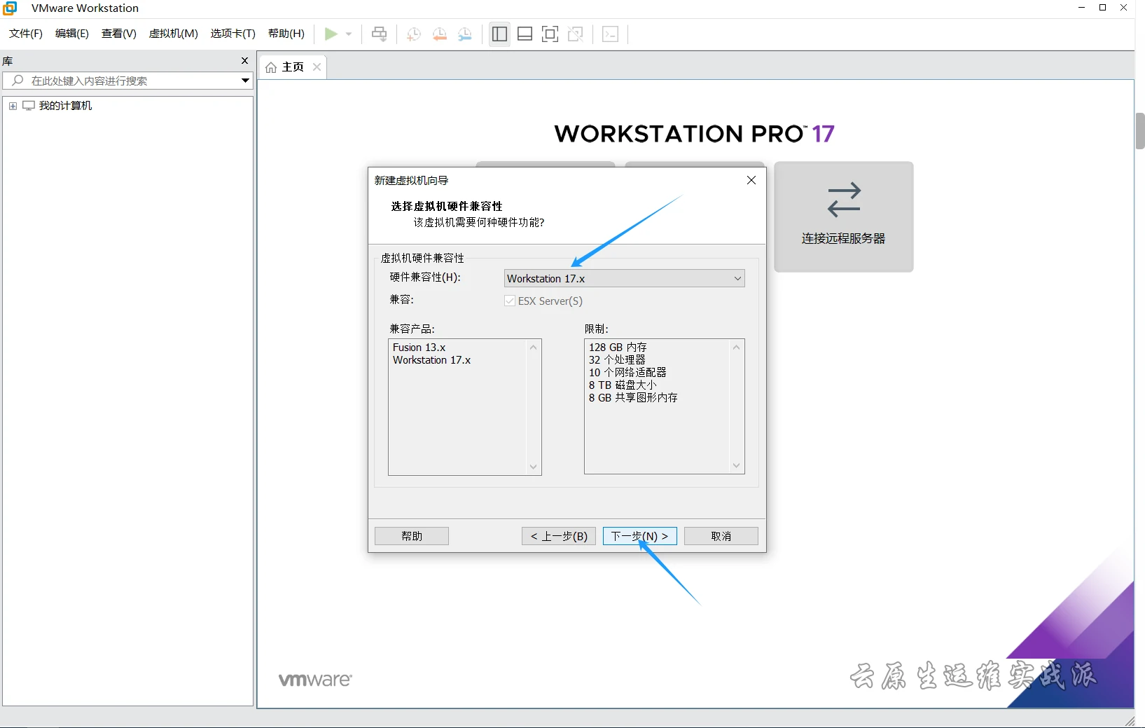Viewport: 1145px width, 728px height.
Task: Click the 8 TB 磁盘大小 limit entry
Action: click(x=623, y=385)
